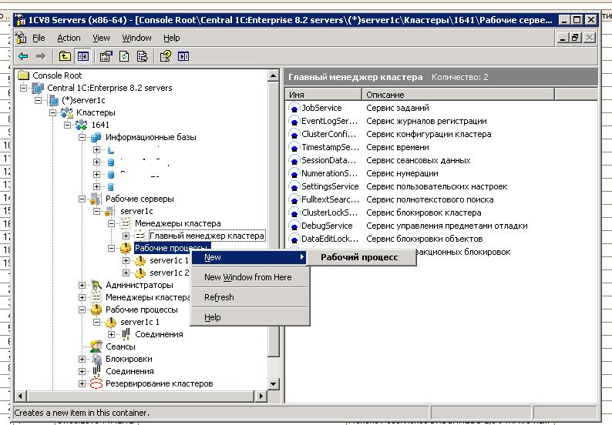Click the tree horizontal scrollbar right arrow

click(x=261, y=397)
